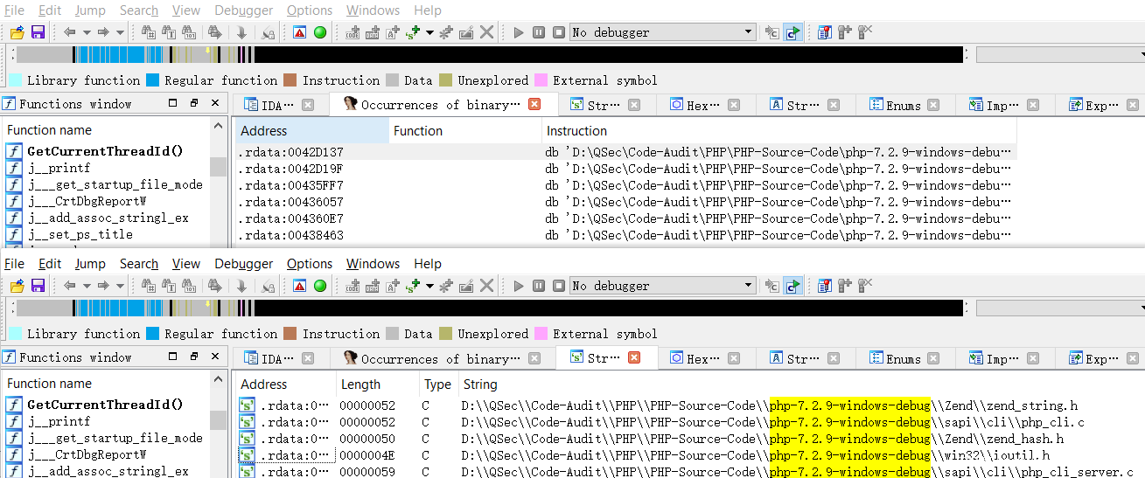Click the red warning triangle icon in upper toolbar
Screen dimensions: 1145x478
click(x=299, y=32)
